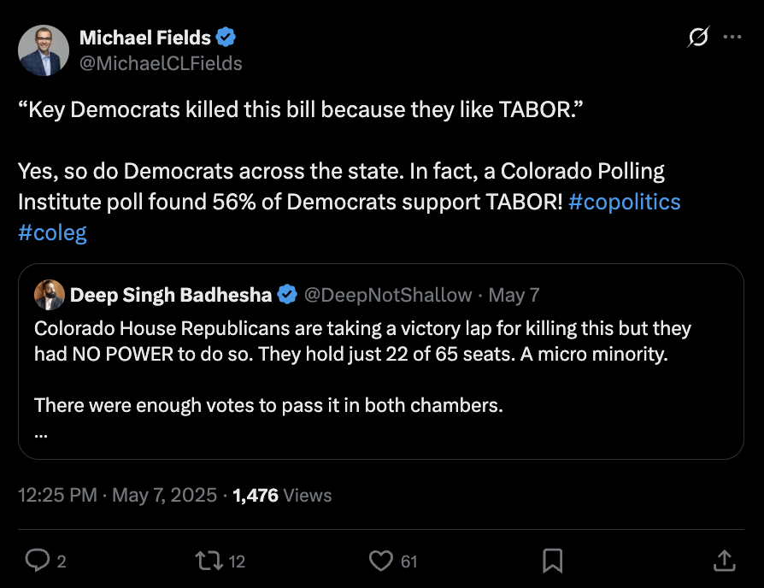The height and width of the screenshot is (588, 764).
Task: Click the Grok slash-circle icon
Action: (698, 38)
